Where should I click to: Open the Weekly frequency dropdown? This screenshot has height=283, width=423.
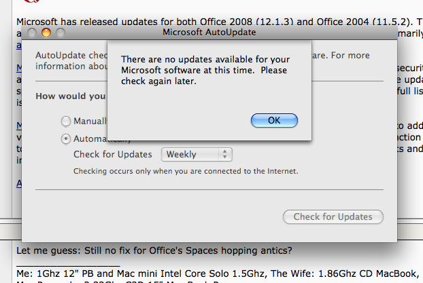click(x=197, y=155)
